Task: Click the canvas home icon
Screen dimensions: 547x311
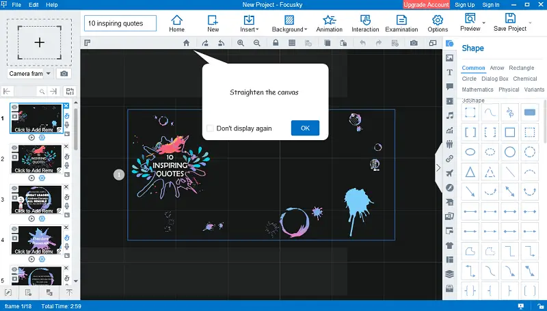Action: point(186,43)
